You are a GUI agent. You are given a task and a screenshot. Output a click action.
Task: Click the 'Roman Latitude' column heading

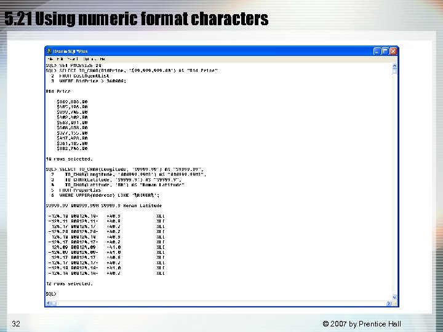coord(143,205)
